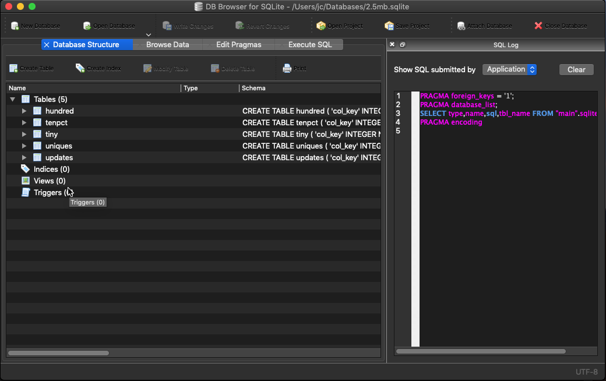The height and width of the screenshot is (381, 606).
Task: Select the Create Index tool
Action: (x=99, y=68)
